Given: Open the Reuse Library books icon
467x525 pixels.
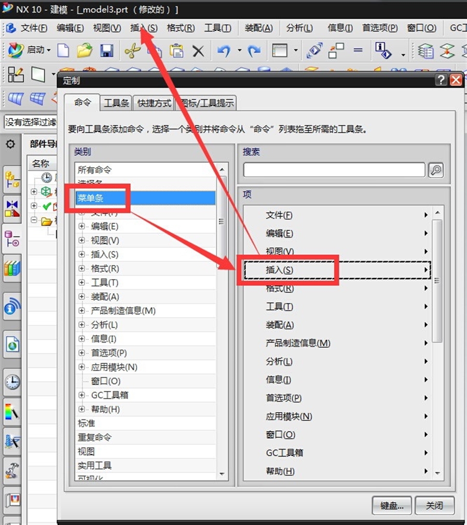Looking at the screenshot, I should pyautogui.click(x=12, y=269).
